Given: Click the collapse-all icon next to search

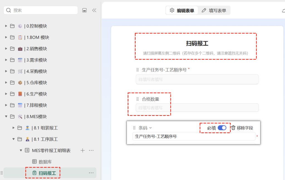Looking at the screenshot, I should click(84, 10).
